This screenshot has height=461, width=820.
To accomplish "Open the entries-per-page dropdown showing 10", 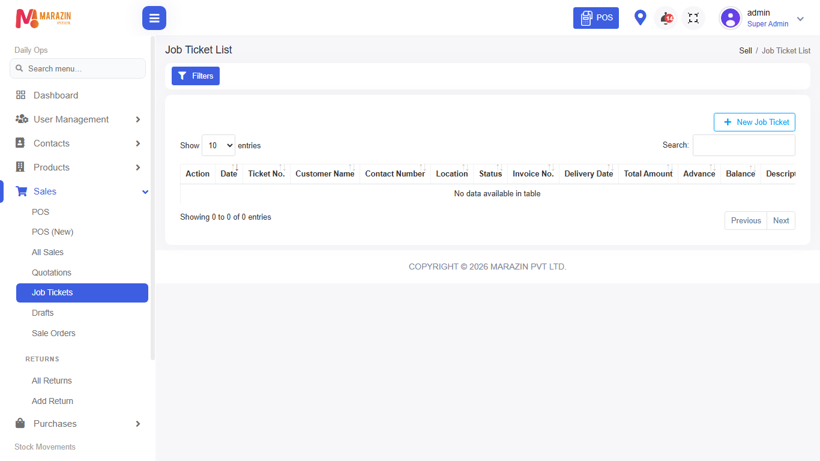I will coord(219,145).
